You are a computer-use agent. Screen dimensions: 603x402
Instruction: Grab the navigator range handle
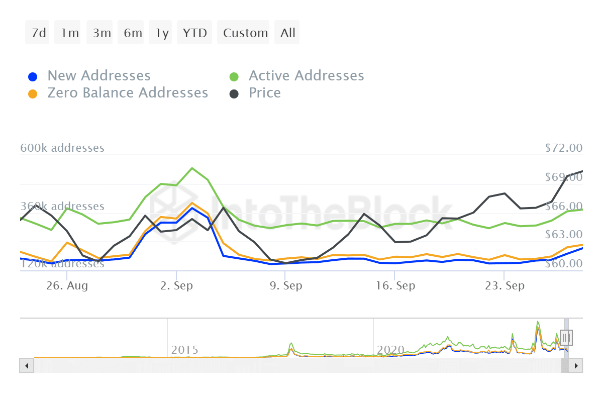[566, 337]
